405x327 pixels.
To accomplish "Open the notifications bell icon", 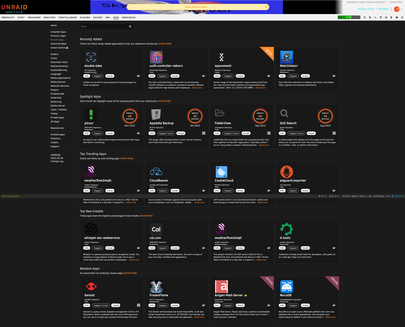I will 402,17.
